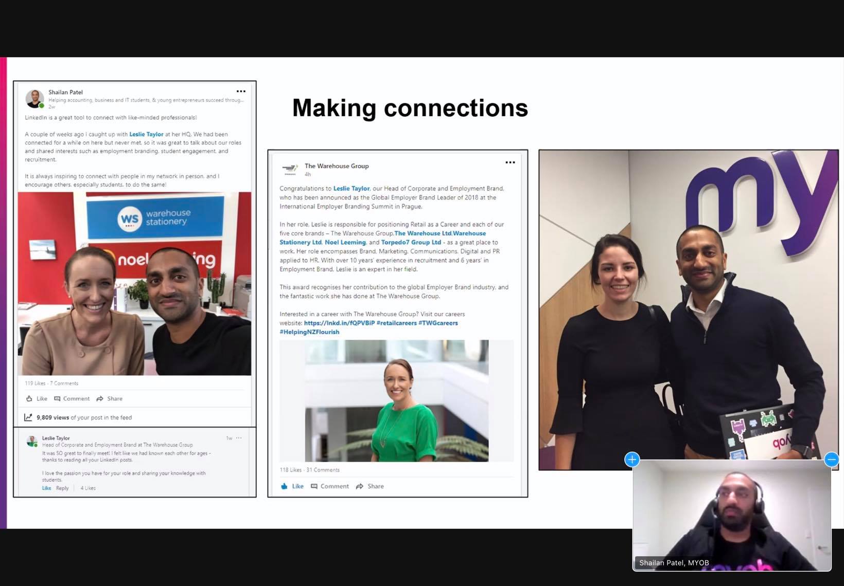844x586 pixels.
Task: Open Torpedo7 Group Ltd link
Action: [x=411, y=242]
